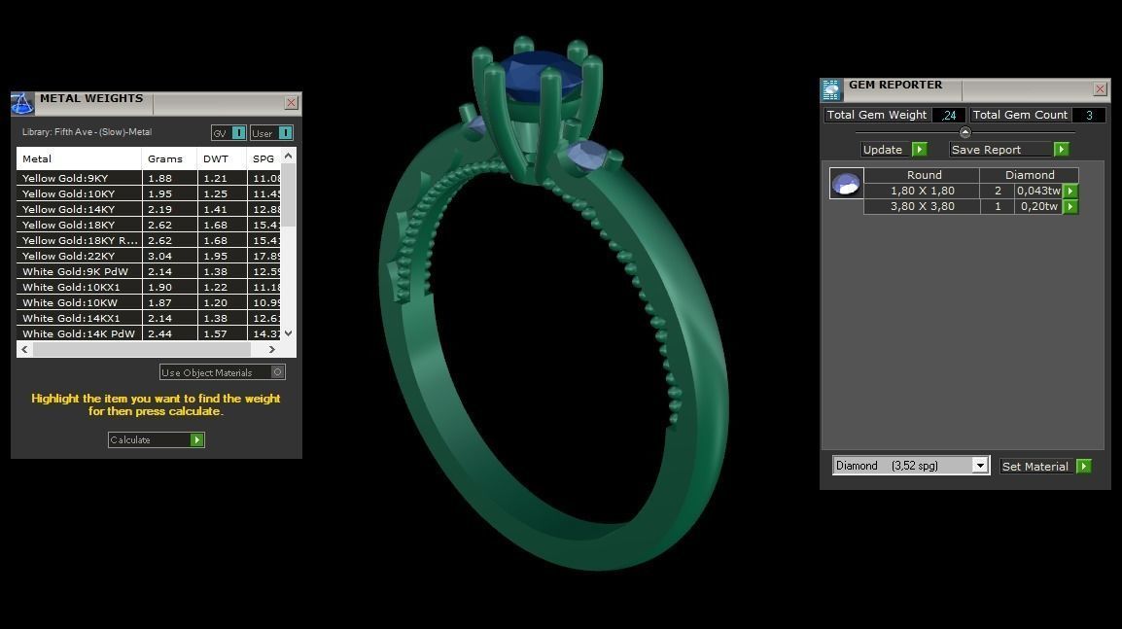Select the White Gold:9K PdW row
The height and width of the screenshot is (629, 1122).
point(149,272)
